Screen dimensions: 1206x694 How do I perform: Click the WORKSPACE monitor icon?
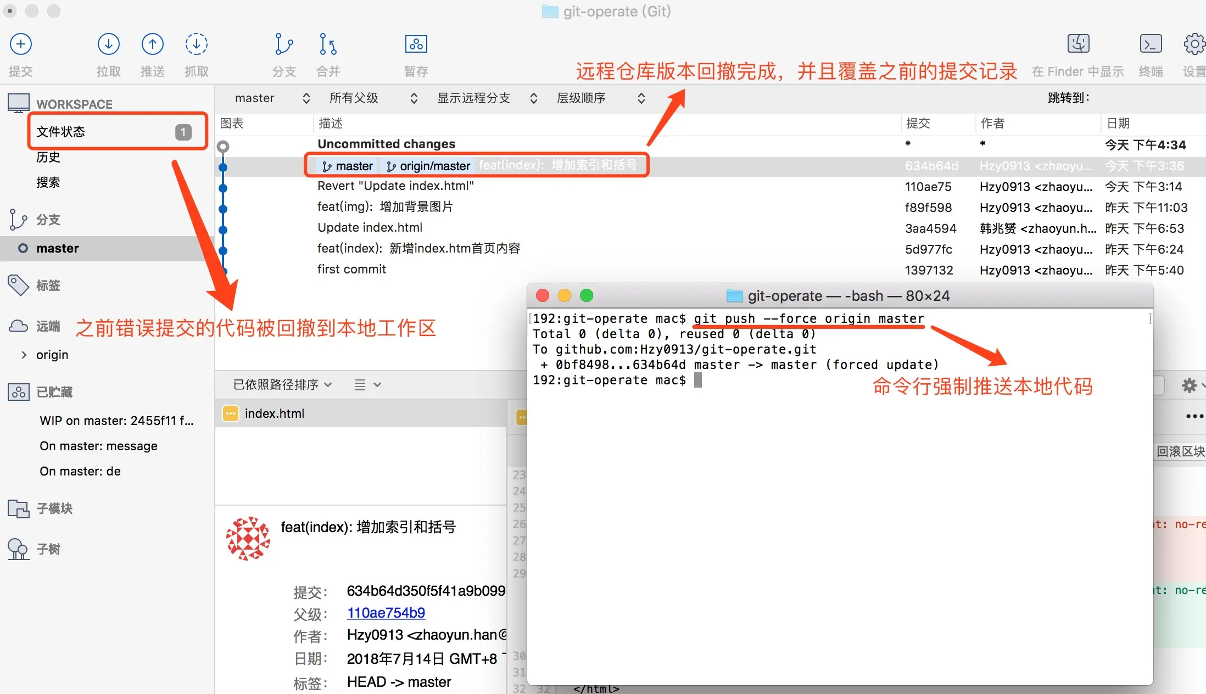[19, 103]
